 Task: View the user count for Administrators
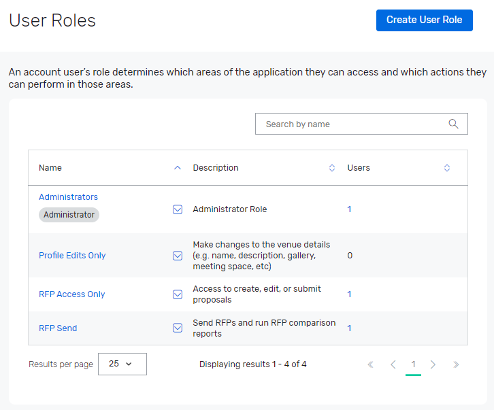(349, 209)
